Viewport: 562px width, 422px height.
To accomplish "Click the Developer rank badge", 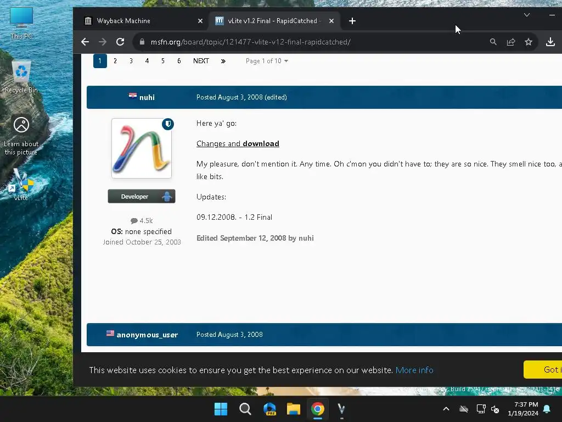I will 142,196.
